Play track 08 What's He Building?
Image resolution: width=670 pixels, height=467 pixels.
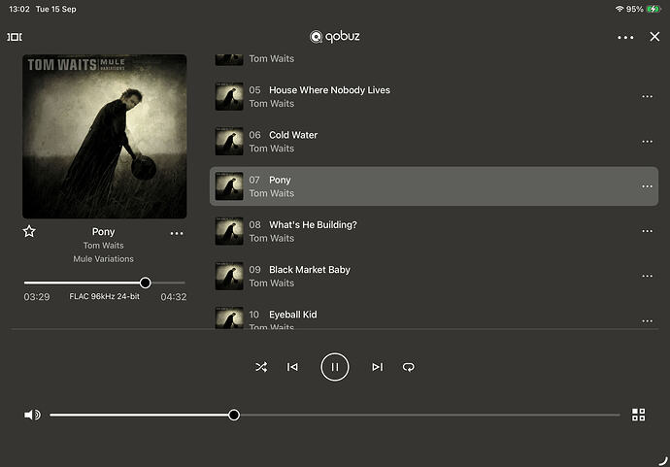tap(434, 231)
